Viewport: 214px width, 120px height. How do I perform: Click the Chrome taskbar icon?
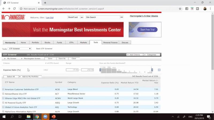37,117
